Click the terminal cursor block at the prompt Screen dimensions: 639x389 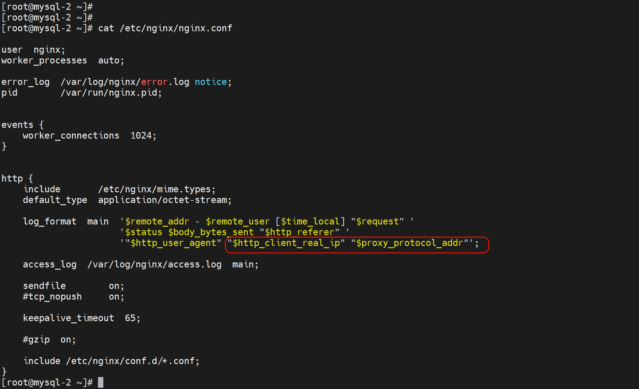click(x=100, y=382)
